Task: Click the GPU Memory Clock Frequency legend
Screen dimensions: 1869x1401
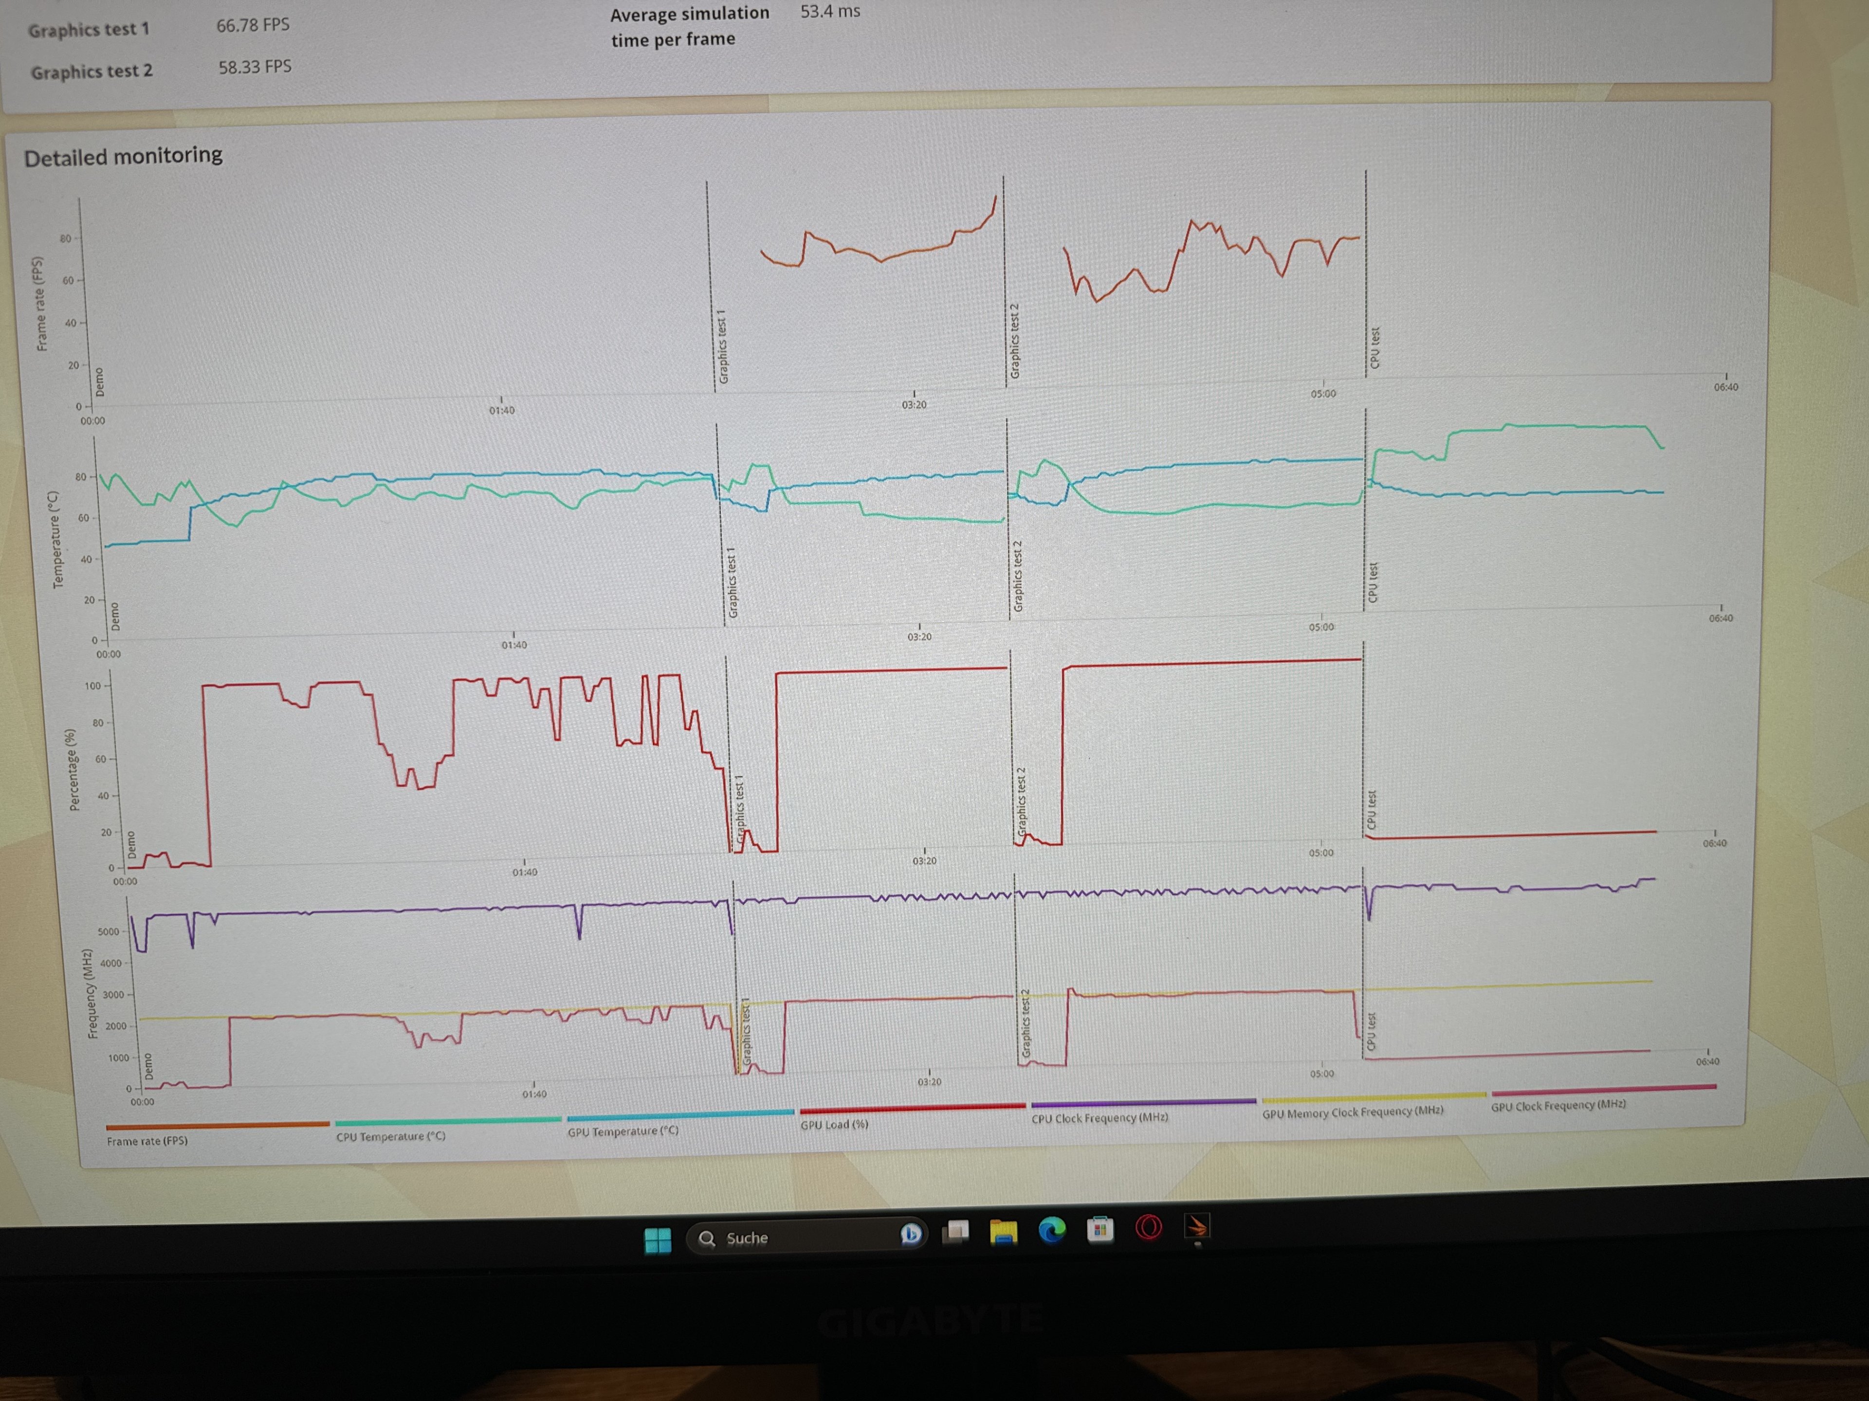Action: click(1352, 1112)
